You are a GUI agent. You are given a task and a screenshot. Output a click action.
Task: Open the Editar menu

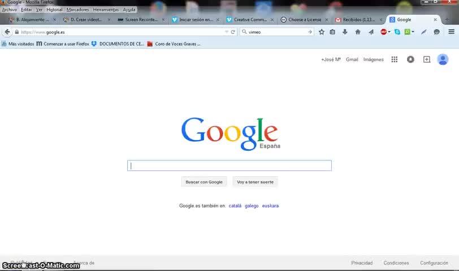coord(27,10)
